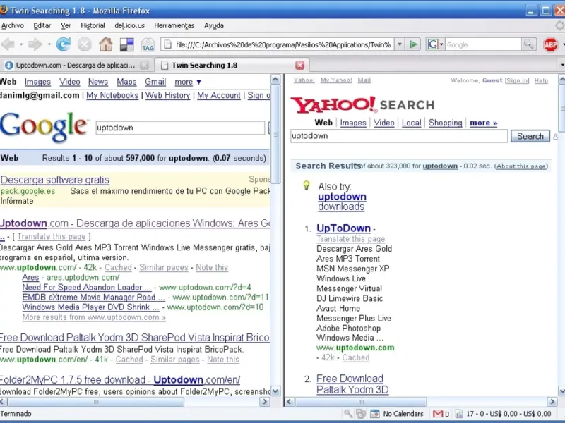The width and height of the screenshot is (565, 423).
Task: Open the Home page icon
Action: pos(105,44)
